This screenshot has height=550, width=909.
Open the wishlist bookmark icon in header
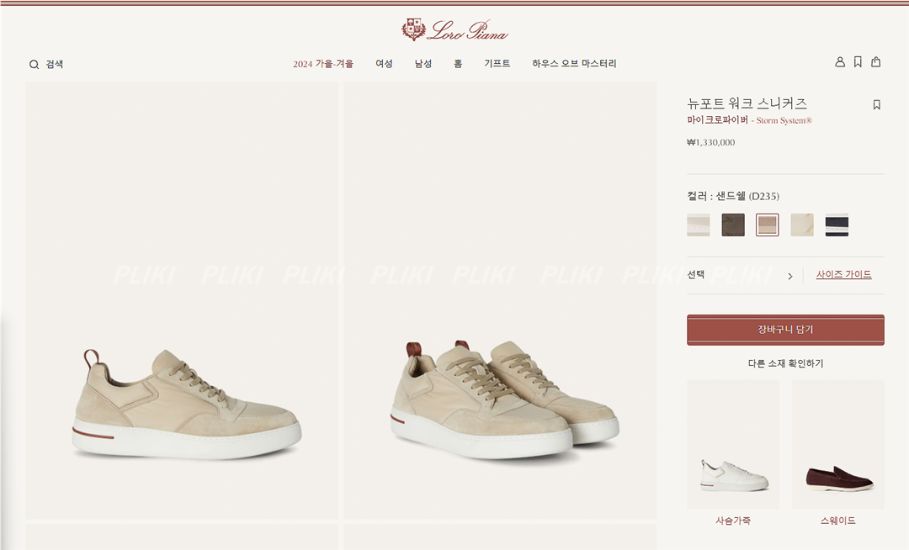(858, 62)
